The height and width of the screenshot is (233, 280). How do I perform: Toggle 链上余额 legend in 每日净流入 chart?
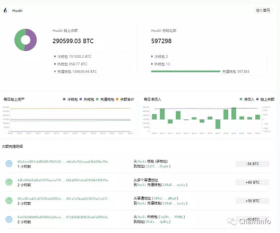pos(266,99)
